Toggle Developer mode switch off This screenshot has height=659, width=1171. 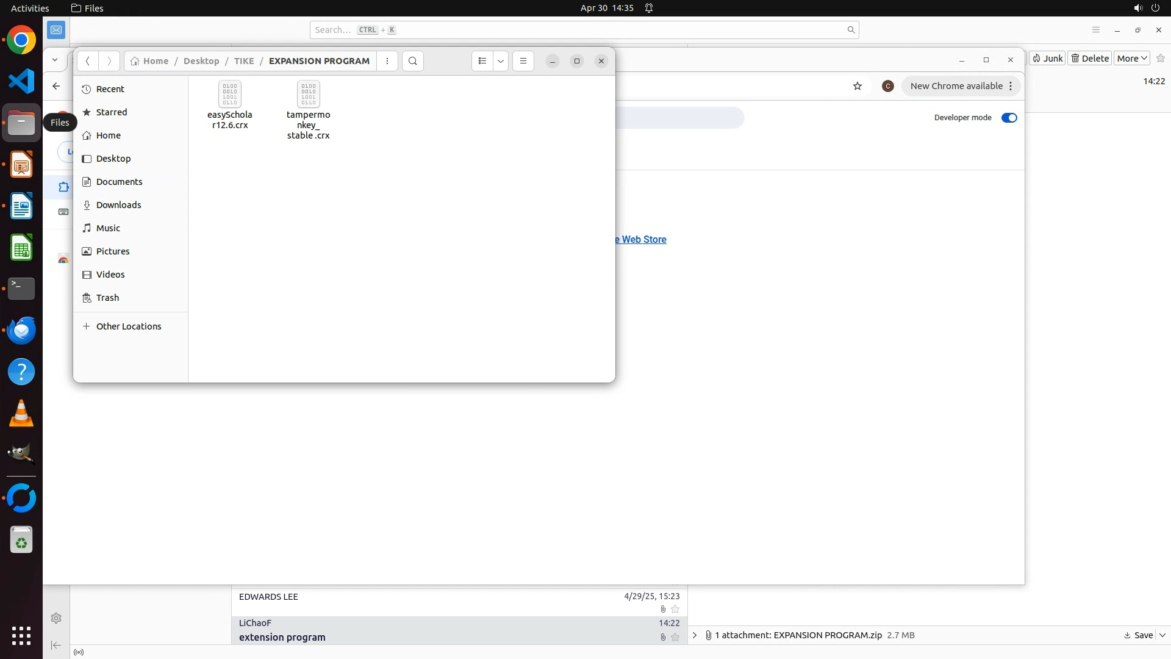1009,118
